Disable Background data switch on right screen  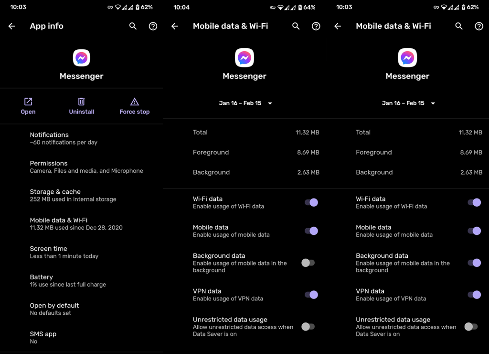tap(474, 263)
